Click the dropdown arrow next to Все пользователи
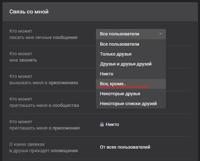This screenshot has width=200, height=161. tap(161, 34)
